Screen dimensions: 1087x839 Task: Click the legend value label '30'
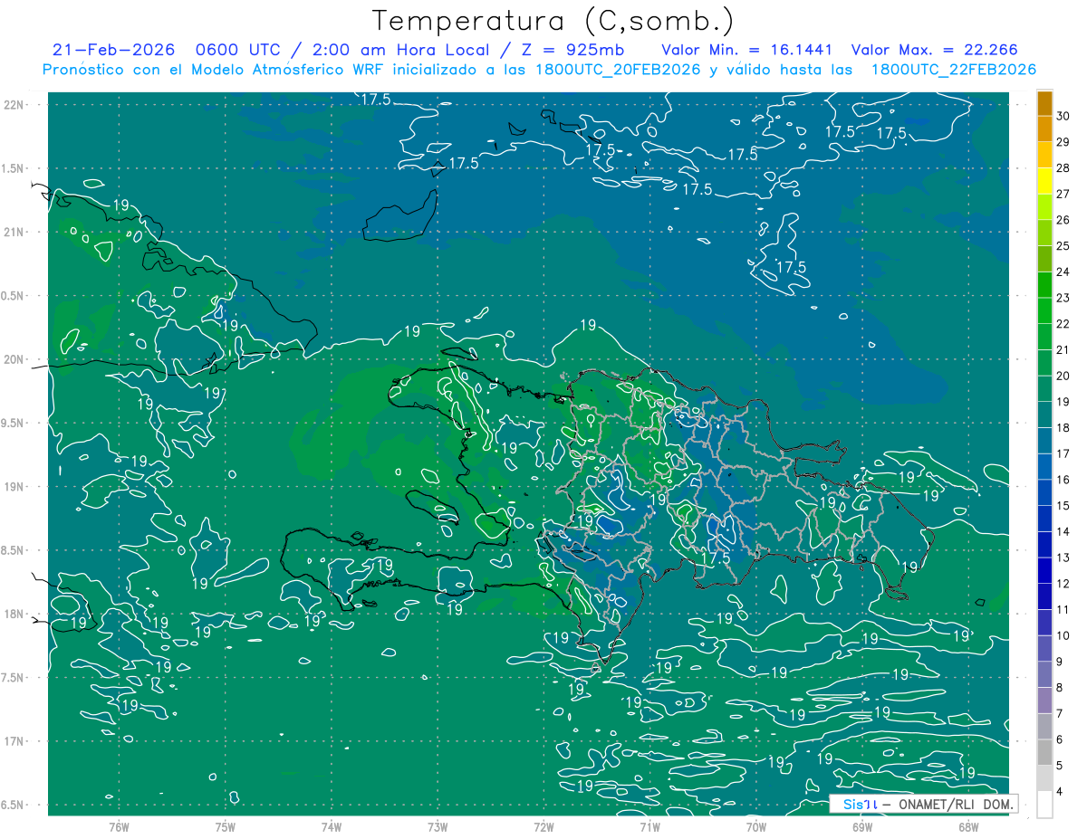click(x=1063, y=116)
